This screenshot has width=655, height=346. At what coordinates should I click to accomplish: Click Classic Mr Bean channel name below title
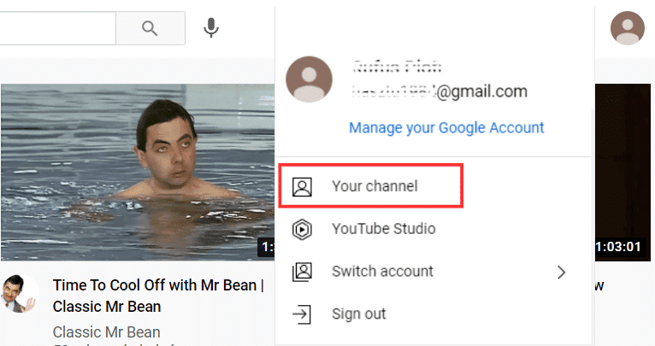106,332
